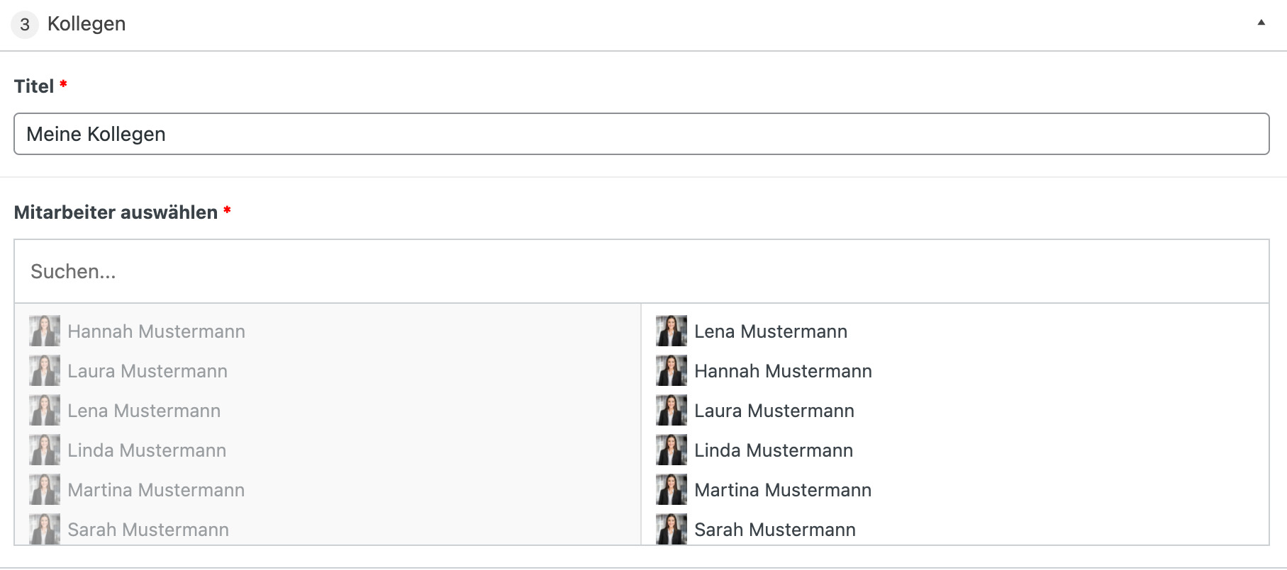Click the Mitarbeiter auswählen label

(116, 212)
